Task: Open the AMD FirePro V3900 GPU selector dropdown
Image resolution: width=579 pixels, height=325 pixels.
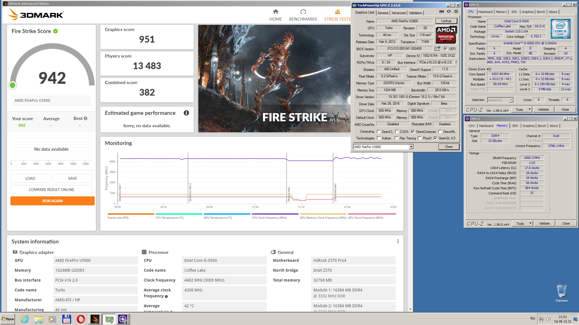Action: click(x=383, y=147)
